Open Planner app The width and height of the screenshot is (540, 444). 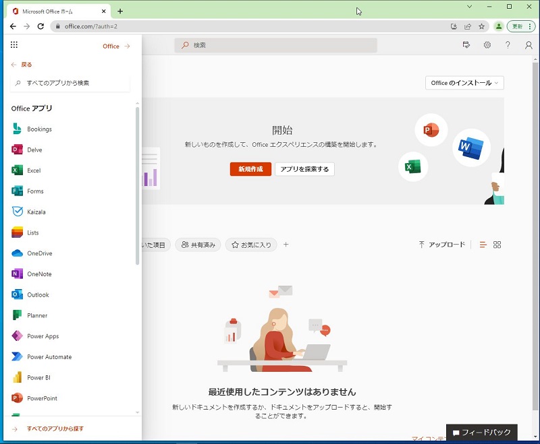37,315
